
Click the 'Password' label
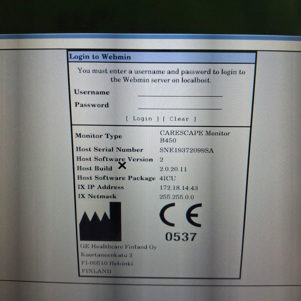[x=92, y=105]
